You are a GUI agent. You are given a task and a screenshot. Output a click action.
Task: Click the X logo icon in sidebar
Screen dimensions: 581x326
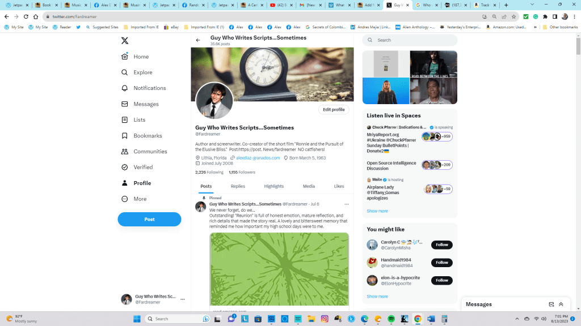(125, 40)
